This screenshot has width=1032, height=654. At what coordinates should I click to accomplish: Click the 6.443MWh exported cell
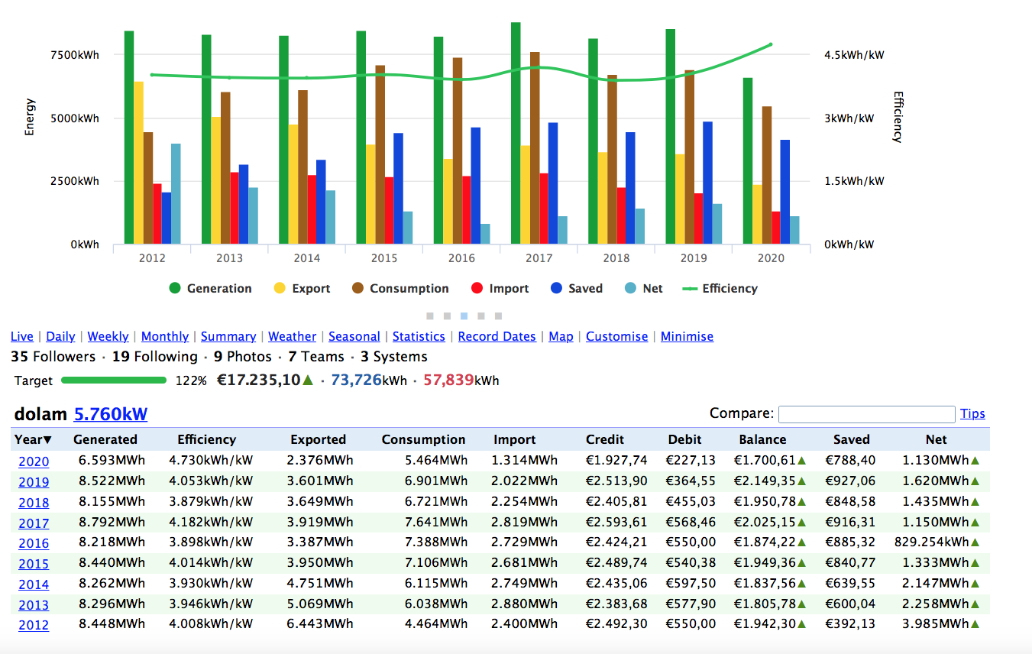click(x=320, y=624)
